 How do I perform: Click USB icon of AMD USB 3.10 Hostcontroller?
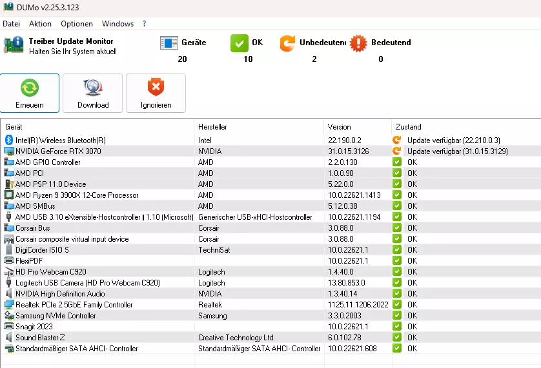click(x=9, y=217)
